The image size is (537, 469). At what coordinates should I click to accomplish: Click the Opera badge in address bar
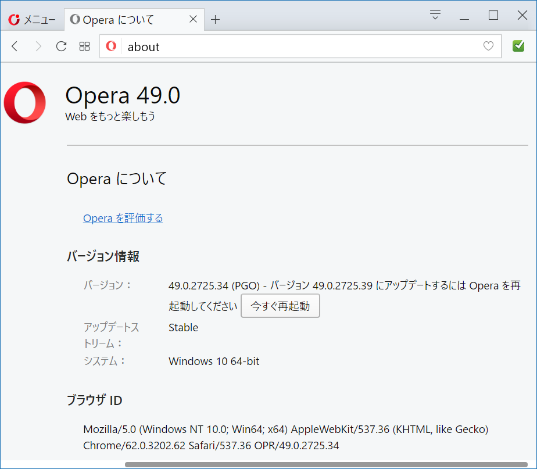[111, 46]
